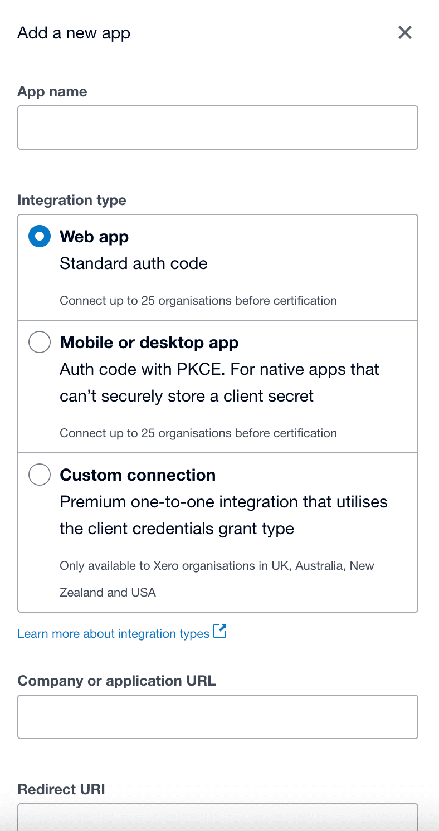The height and width of the screenshot is (831, 439).
Task: Choose the Mobile or desktop app radio button
Action: click(x=40, y=342)
